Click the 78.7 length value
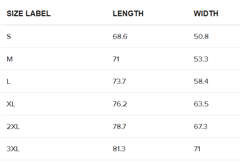 (x=119, y=127)
